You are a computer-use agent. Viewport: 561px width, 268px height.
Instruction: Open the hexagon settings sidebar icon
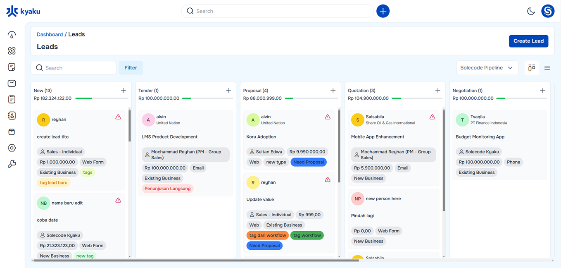[x=12, y=148]
